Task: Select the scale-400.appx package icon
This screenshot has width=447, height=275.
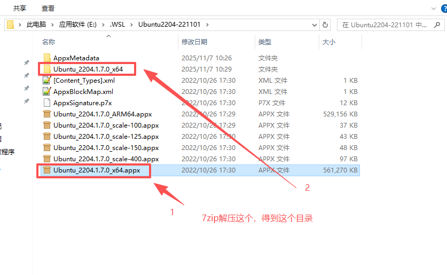Action: coord(47,159)
